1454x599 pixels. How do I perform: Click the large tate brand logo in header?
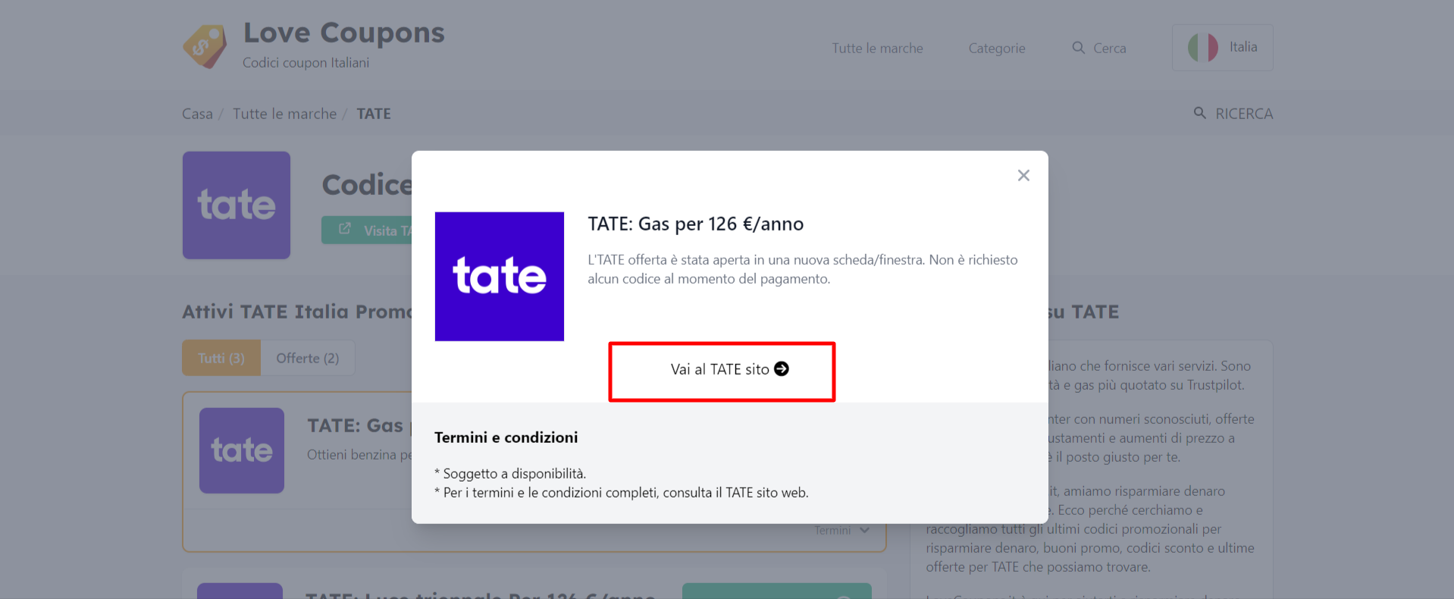point(237,205)
